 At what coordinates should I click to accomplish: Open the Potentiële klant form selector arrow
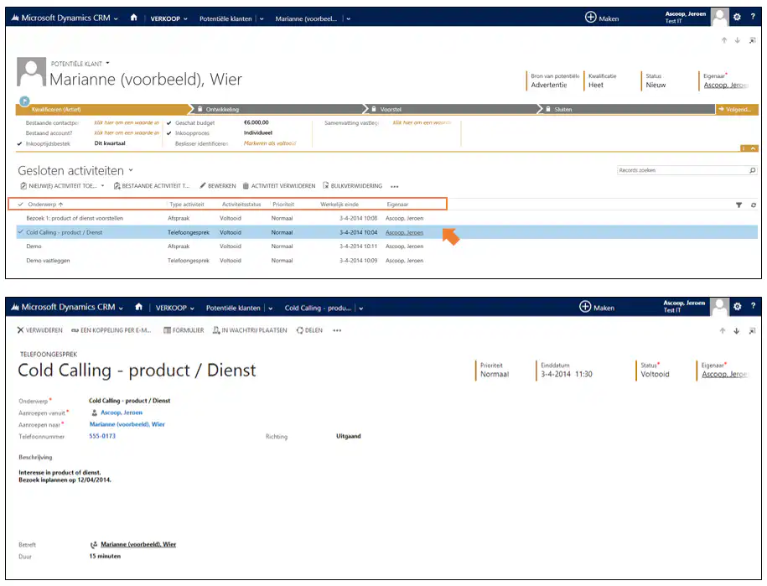pos(108,63)
